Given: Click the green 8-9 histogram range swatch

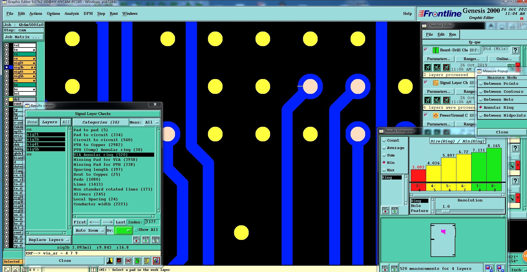Looking at the screenshot, I should click(494, 187).
